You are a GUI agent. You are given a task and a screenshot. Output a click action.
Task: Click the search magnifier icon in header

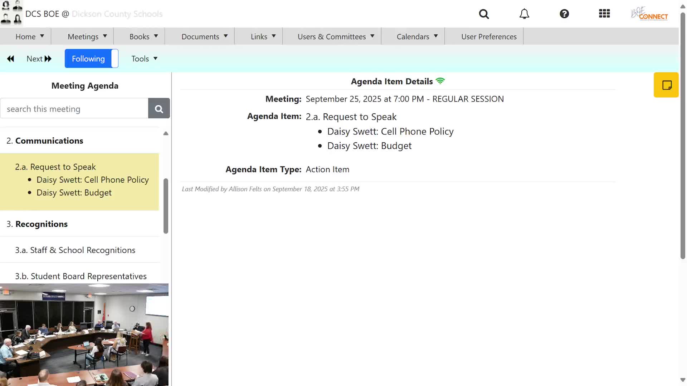click(x=484, y=14)
